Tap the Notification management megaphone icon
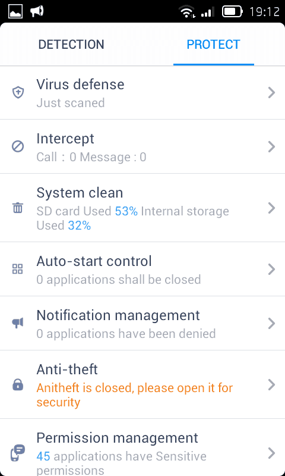Viewport: 285px width, 476px height. tap(18, 323)
